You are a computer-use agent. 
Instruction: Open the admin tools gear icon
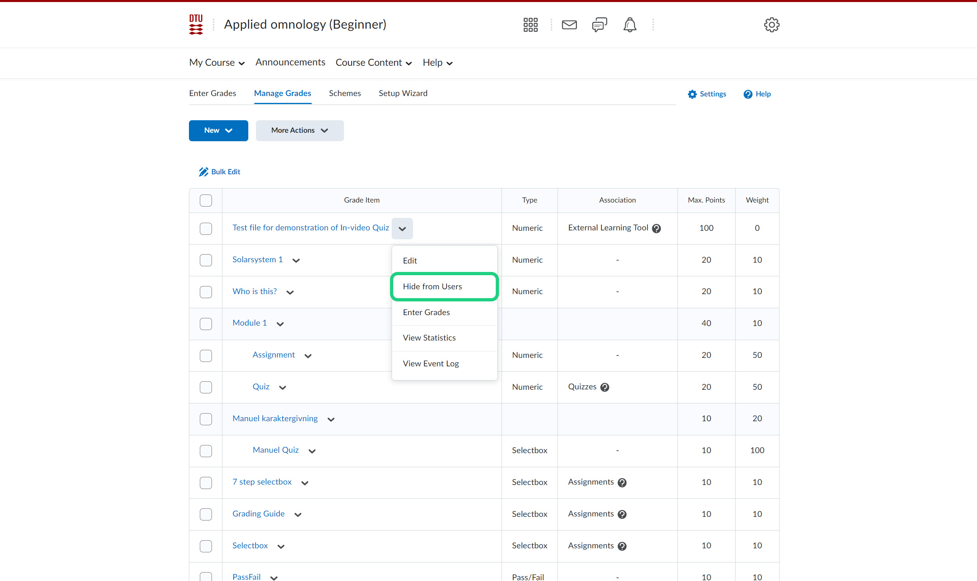[x=772, y=25]
